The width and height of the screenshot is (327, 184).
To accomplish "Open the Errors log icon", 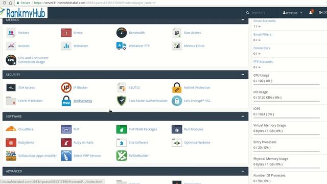I will (66, 33).
